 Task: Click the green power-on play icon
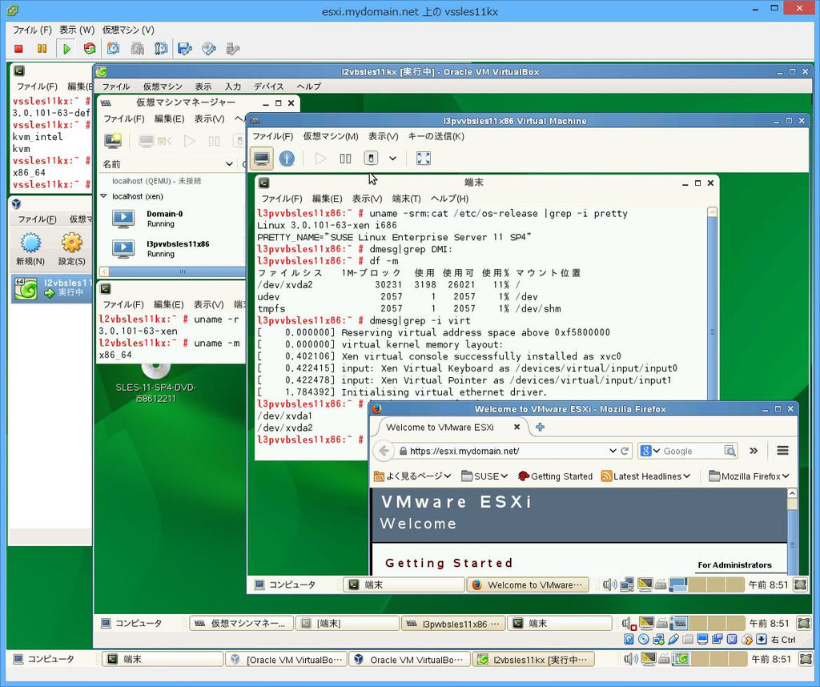[x=66, y=49]
